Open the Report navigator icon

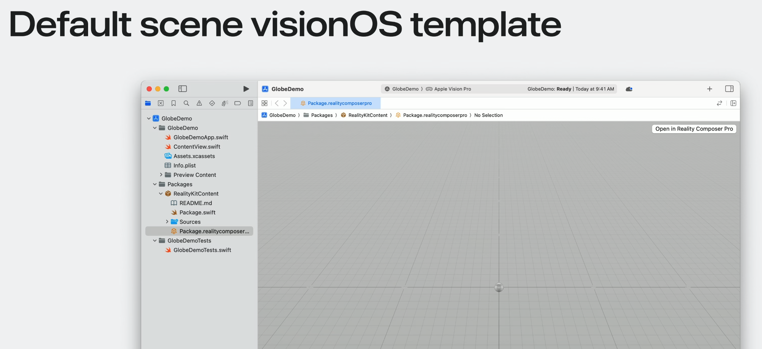pyautogui.click(x=250, y=103)
